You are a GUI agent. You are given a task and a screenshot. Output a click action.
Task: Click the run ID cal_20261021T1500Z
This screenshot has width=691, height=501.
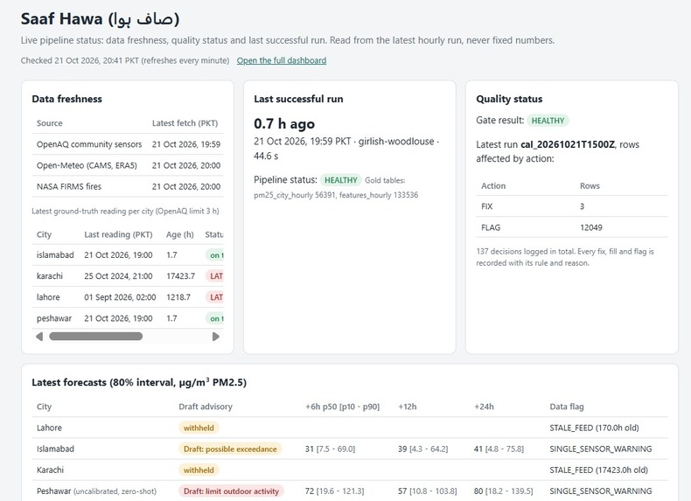(x=567, y=144)
